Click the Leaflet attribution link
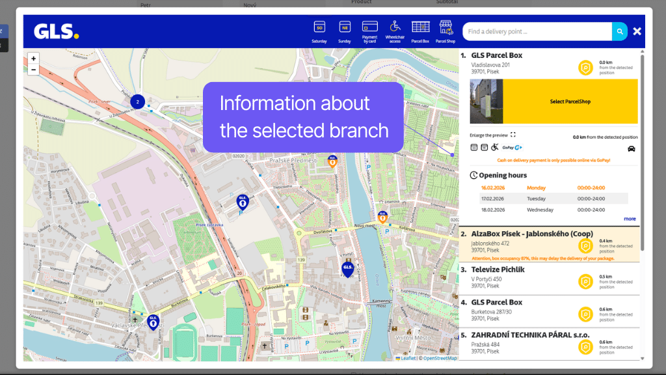 click(x=406, y=358)
